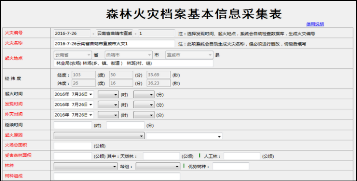Open the 曲靖市 city dropdown
The height and width of the screenshot is (181, 357).
128,55
